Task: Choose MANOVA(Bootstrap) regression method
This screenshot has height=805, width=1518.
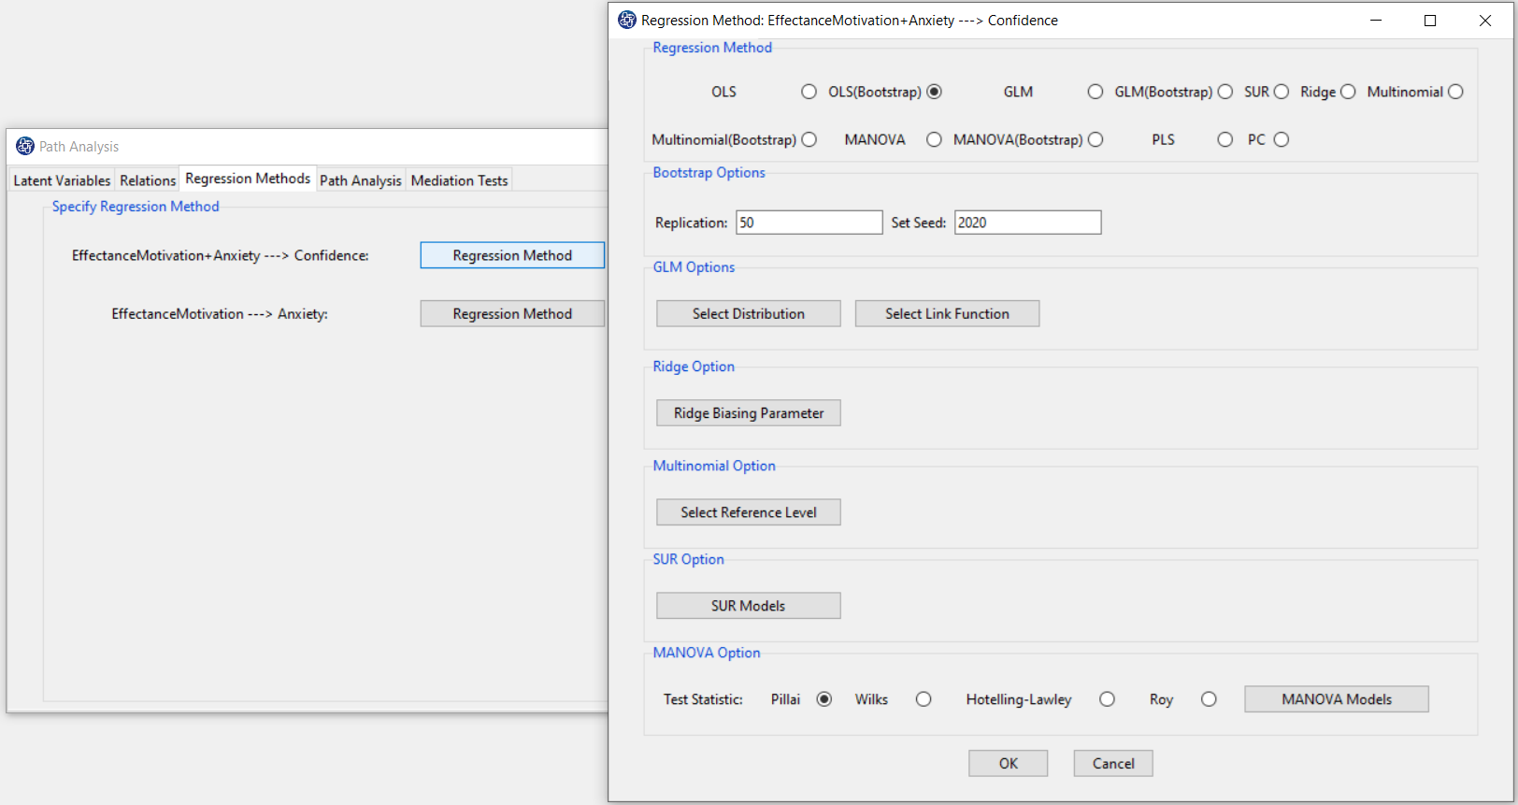Action: click(x=1096, y=139)
